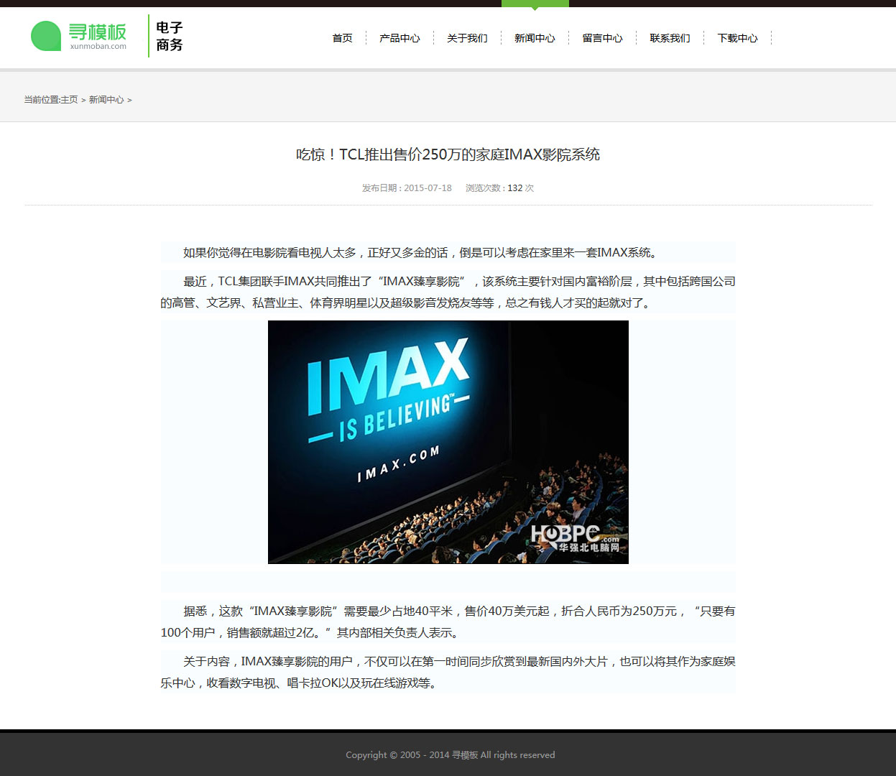Open the 产品中心 menu item
This screenshot has width=896, height=776.
click(399, 38)
